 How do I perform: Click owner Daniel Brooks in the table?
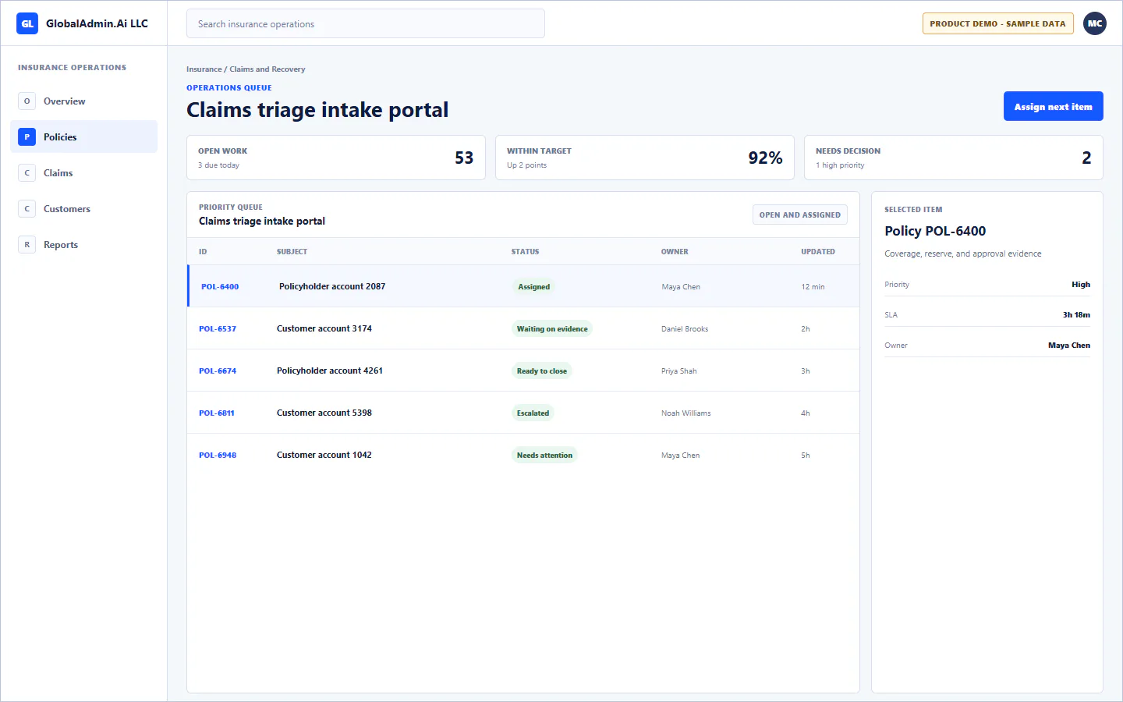(685, 329)
